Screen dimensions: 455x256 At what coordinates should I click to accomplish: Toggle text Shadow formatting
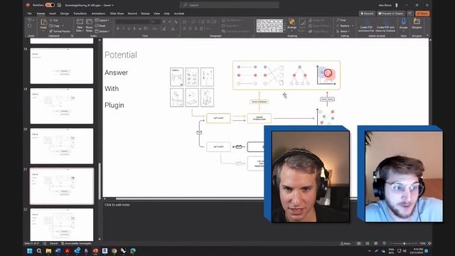click(x=134, y=28)
